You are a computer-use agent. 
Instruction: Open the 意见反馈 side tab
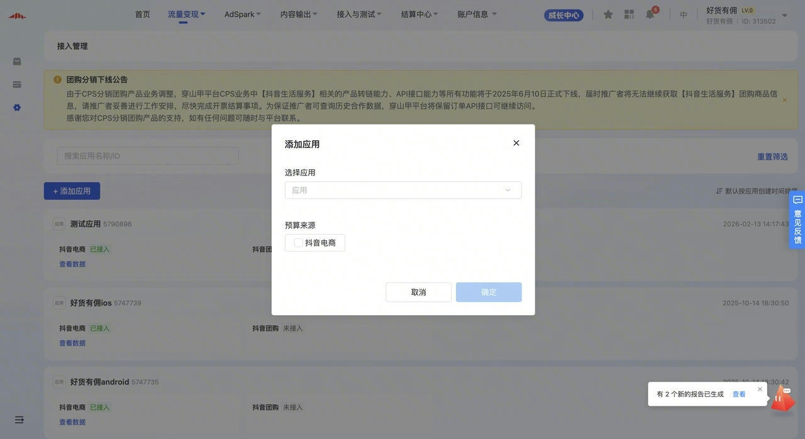point(797,221)
